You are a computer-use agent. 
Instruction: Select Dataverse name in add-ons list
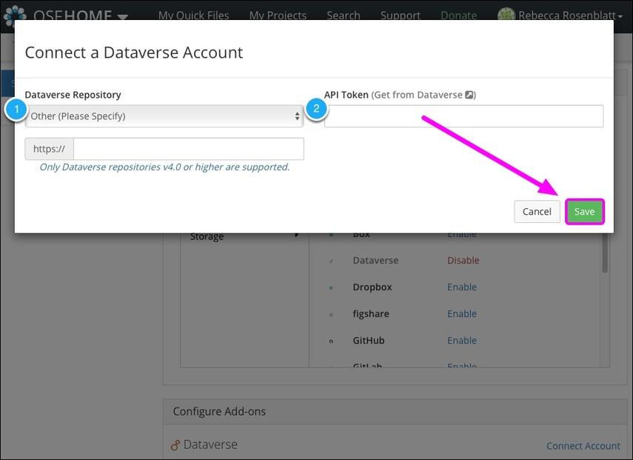click(375, 261)
